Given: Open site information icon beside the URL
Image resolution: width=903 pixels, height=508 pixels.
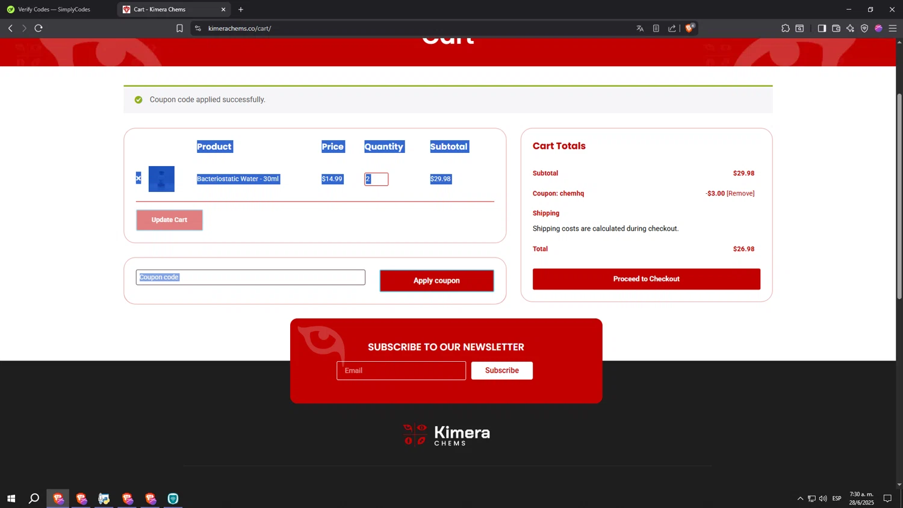Looking at the screenshot, I should coord(198,28).
